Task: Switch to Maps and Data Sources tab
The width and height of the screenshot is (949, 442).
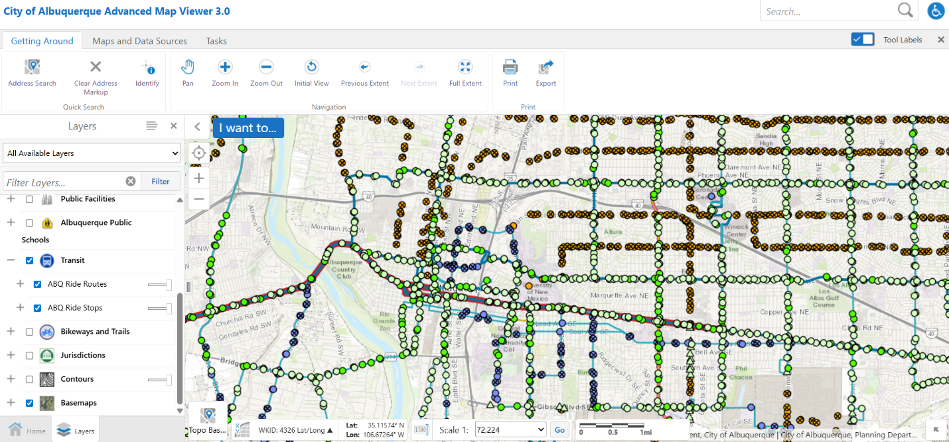Action: click(x=139, y=41)
